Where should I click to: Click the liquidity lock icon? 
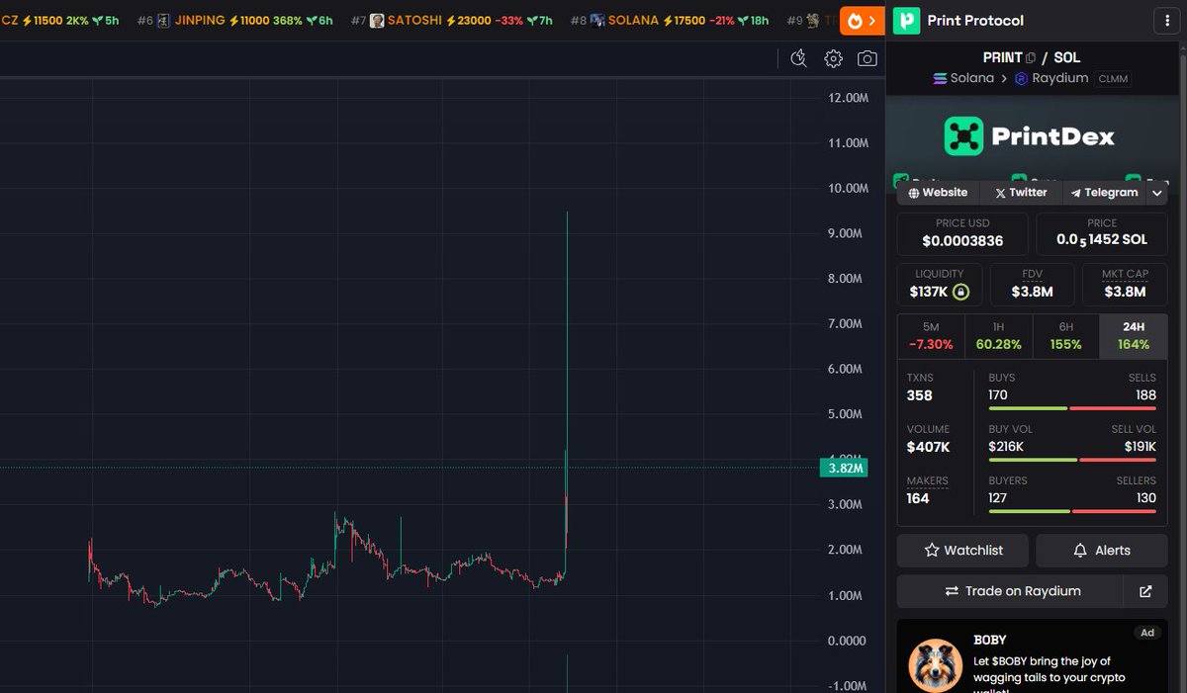(x=960, y=293)
